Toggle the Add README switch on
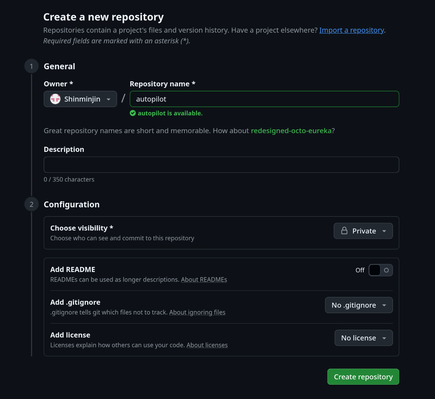The height and width of the screenshot is (399, 435). point(380,270)
